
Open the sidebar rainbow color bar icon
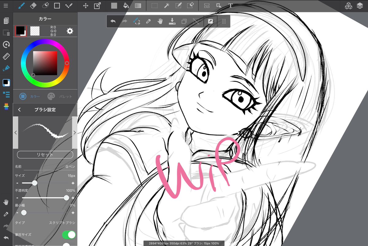click(6, 106)
